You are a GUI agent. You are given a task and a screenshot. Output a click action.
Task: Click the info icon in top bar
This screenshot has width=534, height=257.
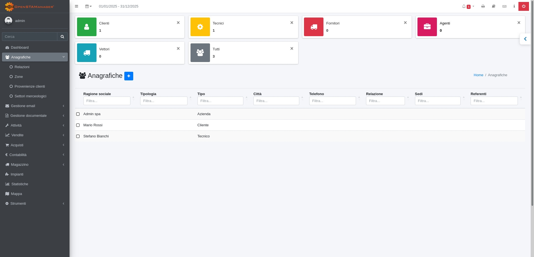(x=514, y=6)
